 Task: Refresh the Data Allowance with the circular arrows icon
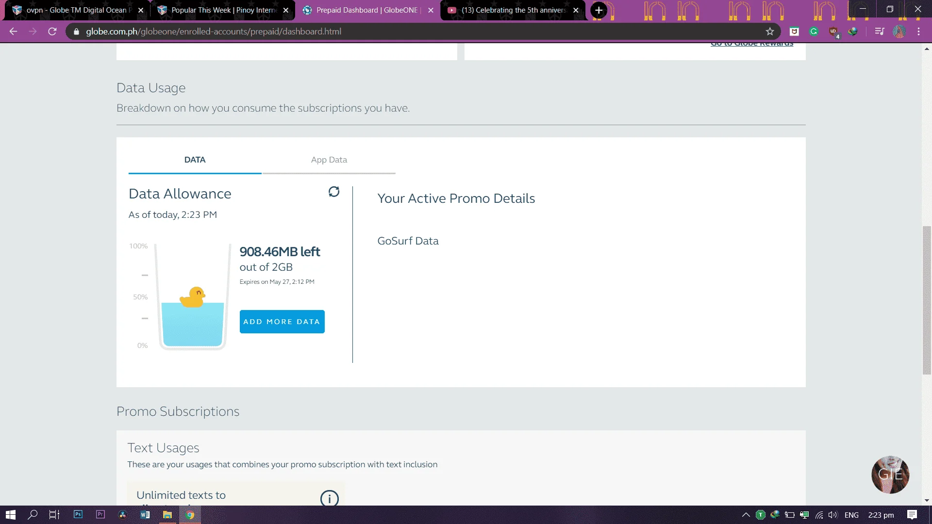tap(334, 192)
